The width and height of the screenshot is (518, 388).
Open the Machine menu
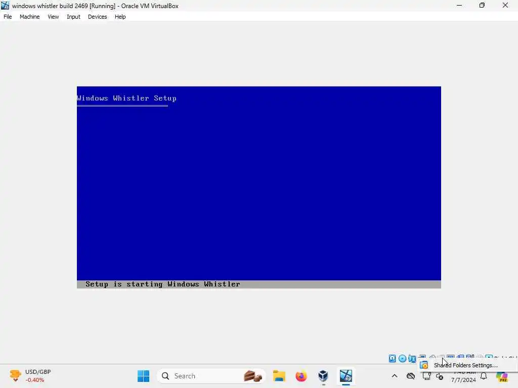pyautogui.click(x=29, y=17)
